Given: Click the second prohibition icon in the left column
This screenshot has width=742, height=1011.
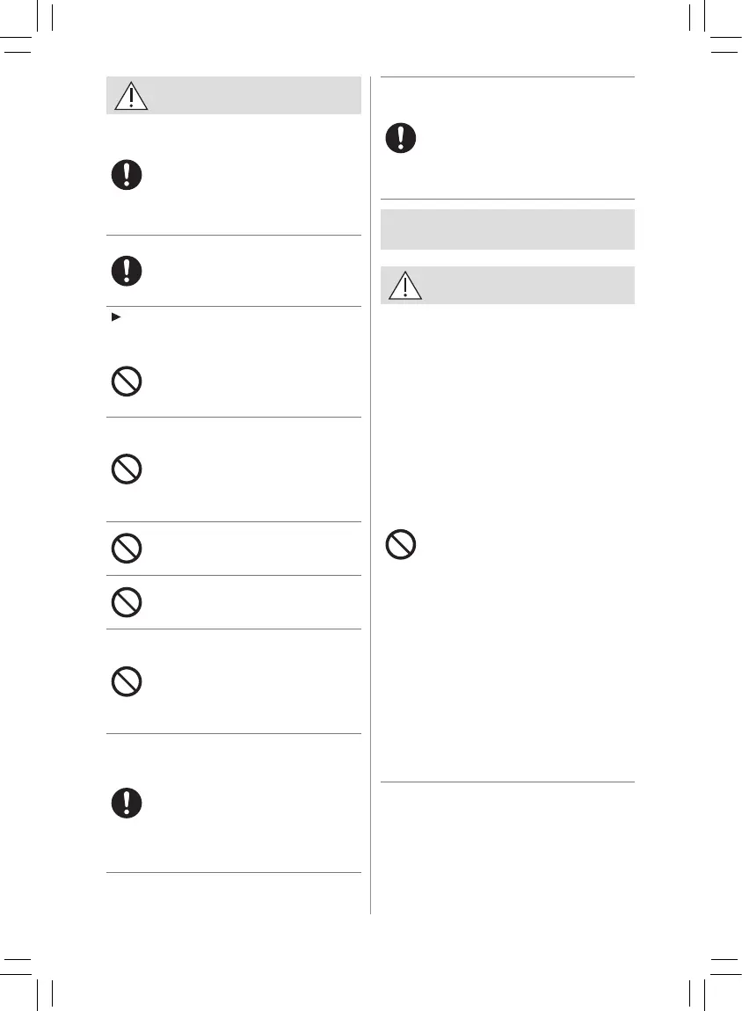Looking at the screenshot, I should [127, 469].
